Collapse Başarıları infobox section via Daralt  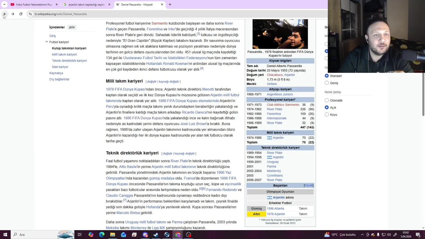(309, 186)
